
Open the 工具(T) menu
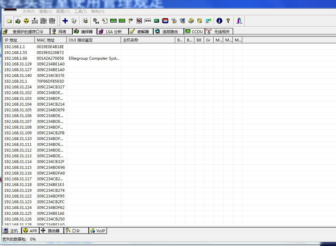[80, 11]
